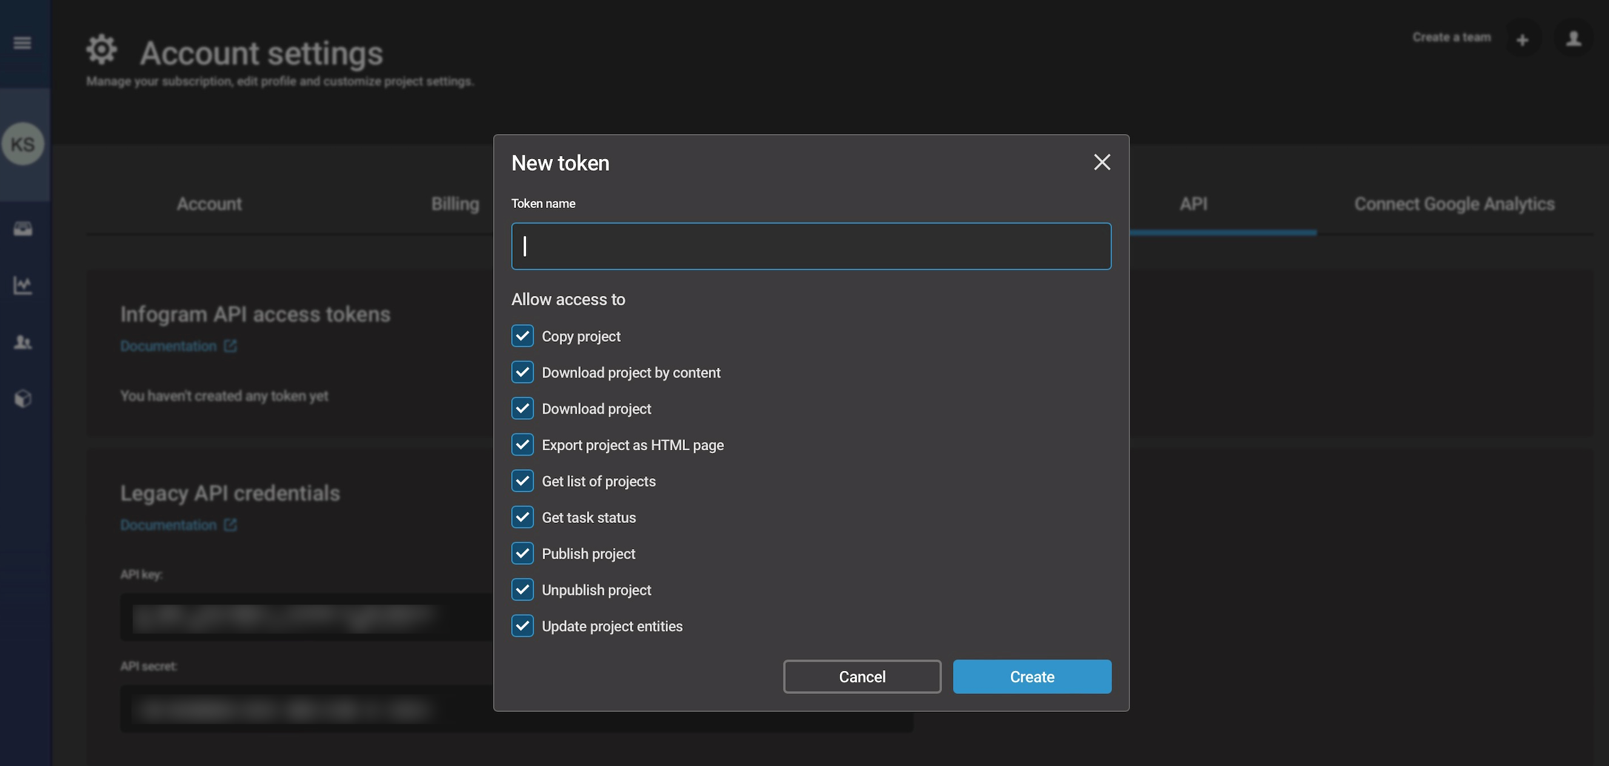Toggle the Download project checkbox

(522, 408)
